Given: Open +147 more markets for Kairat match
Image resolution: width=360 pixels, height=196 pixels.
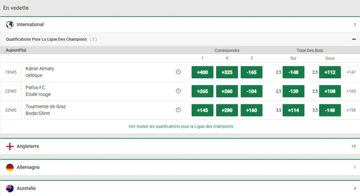Looking at the screenshot, I should pos(351,72).
